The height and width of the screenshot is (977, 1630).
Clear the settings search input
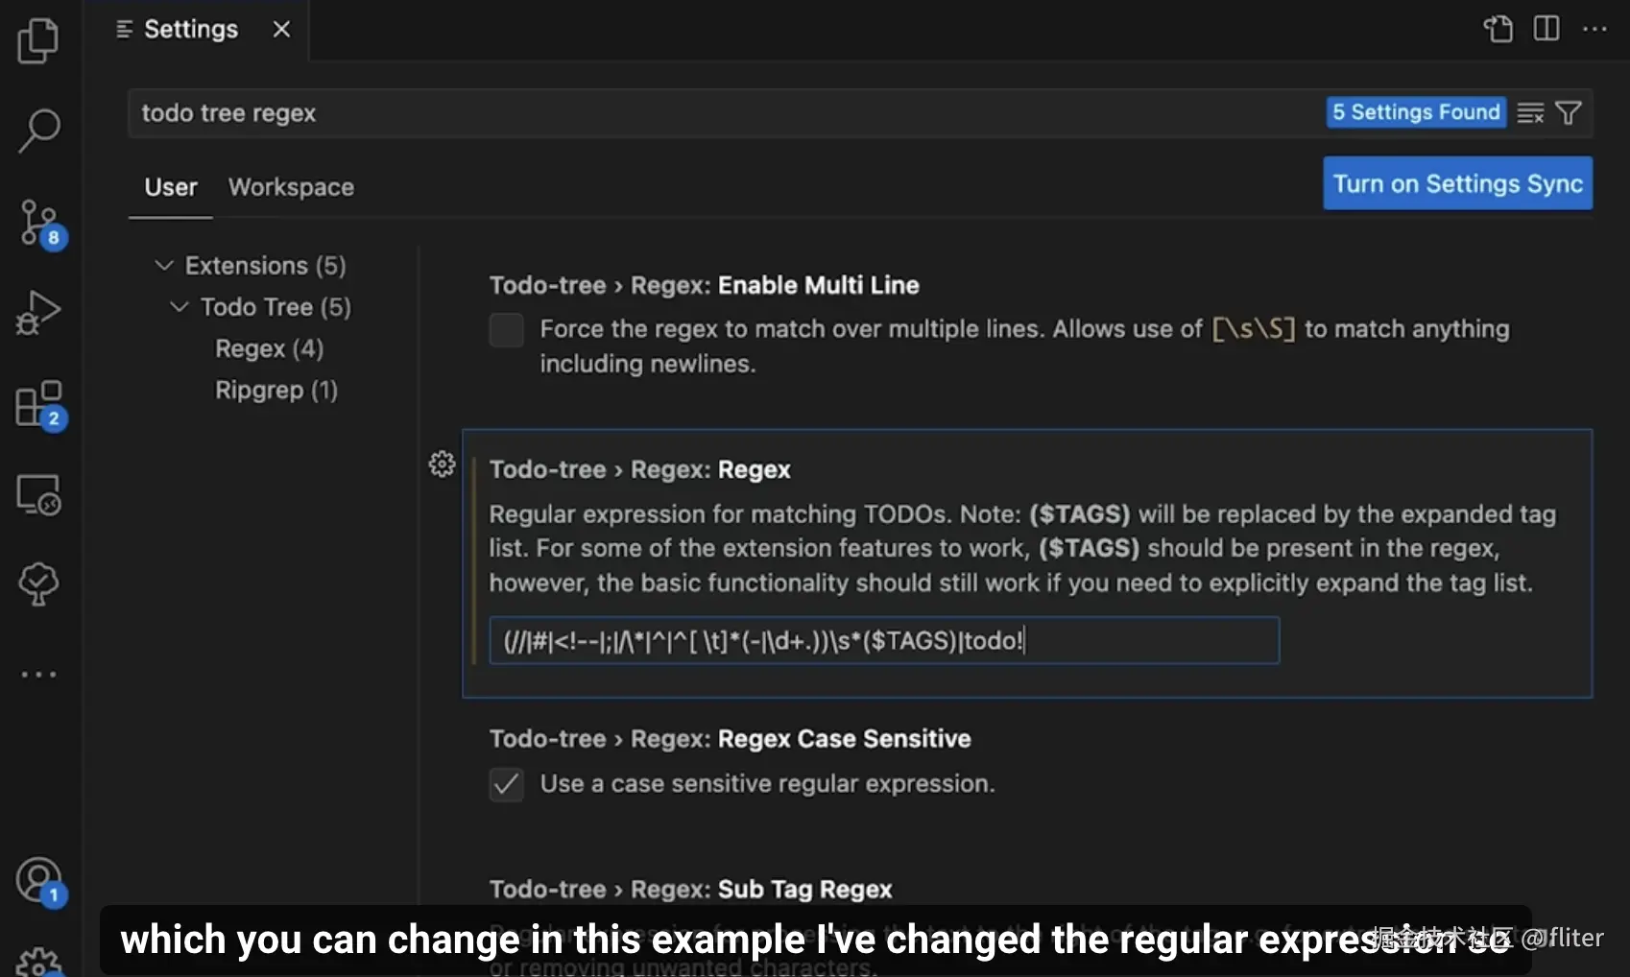(1530, 113)
